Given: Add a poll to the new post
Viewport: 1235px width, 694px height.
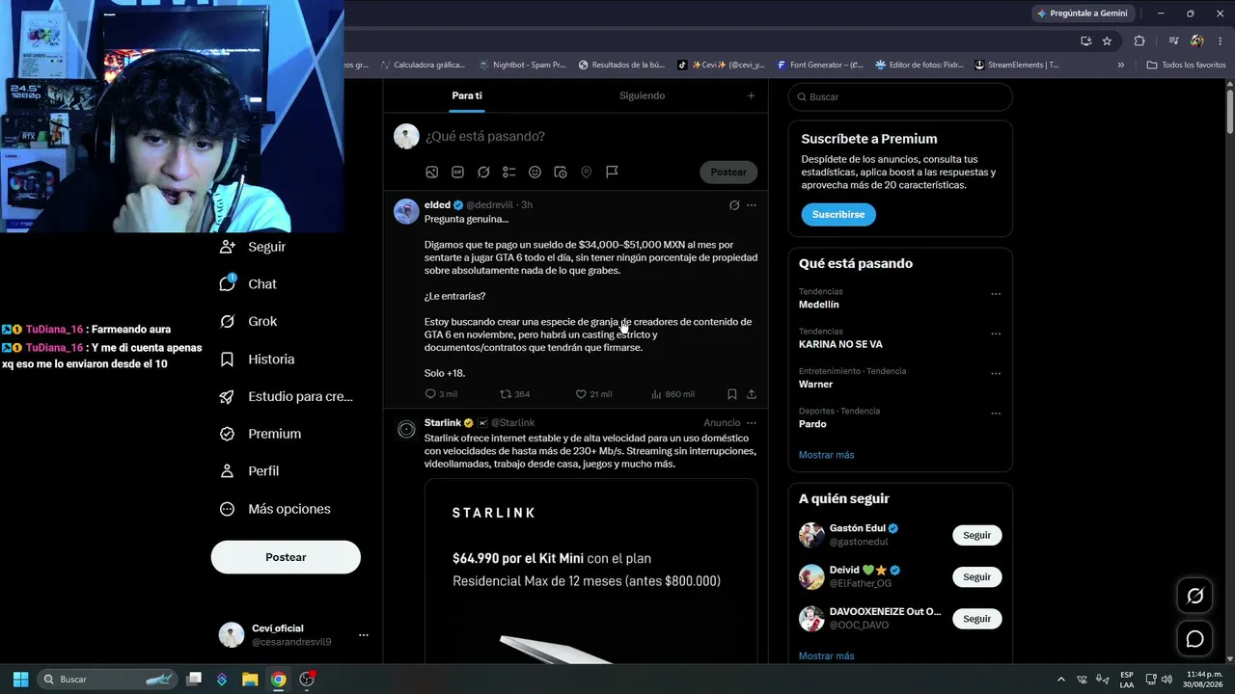Looking at the screenshot, I should click(x=509, y=172).
